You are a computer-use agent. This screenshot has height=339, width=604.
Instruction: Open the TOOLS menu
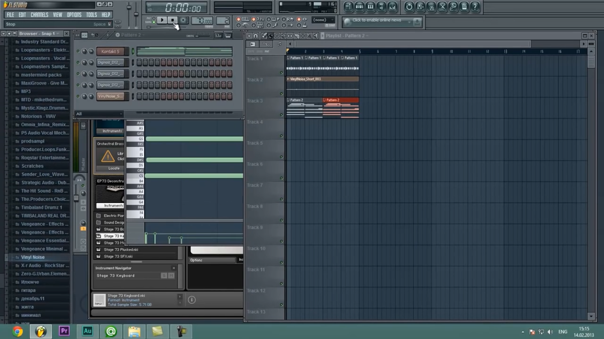click(92, 15)
